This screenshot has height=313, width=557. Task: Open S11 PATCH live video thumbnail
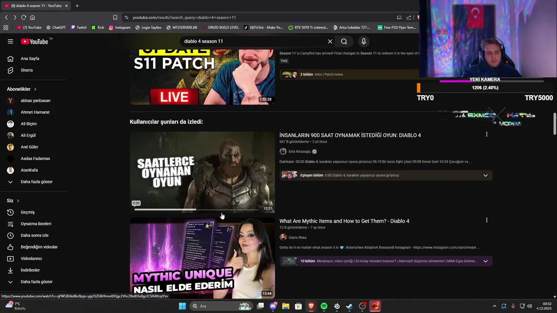tap(202, 77)
